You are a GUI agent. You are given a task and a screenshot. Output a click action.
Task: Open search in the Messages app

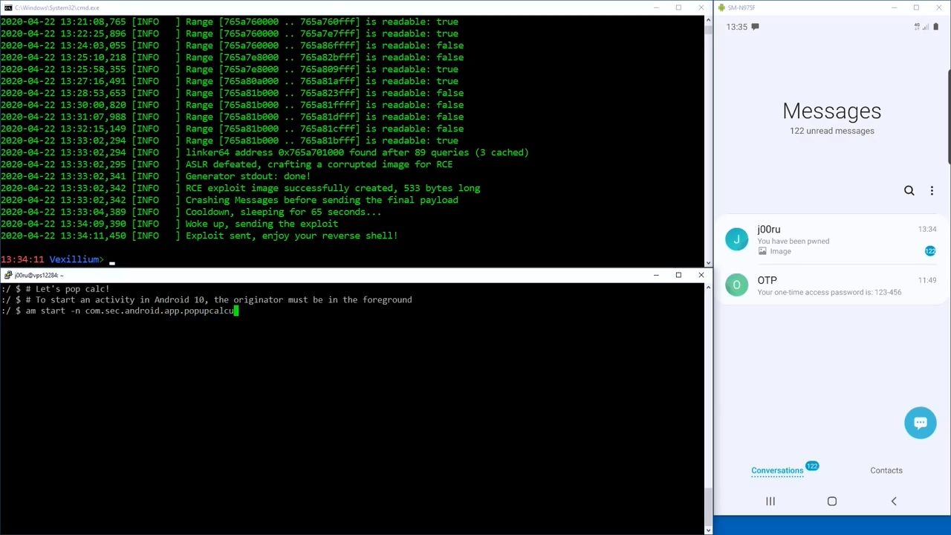909,191
